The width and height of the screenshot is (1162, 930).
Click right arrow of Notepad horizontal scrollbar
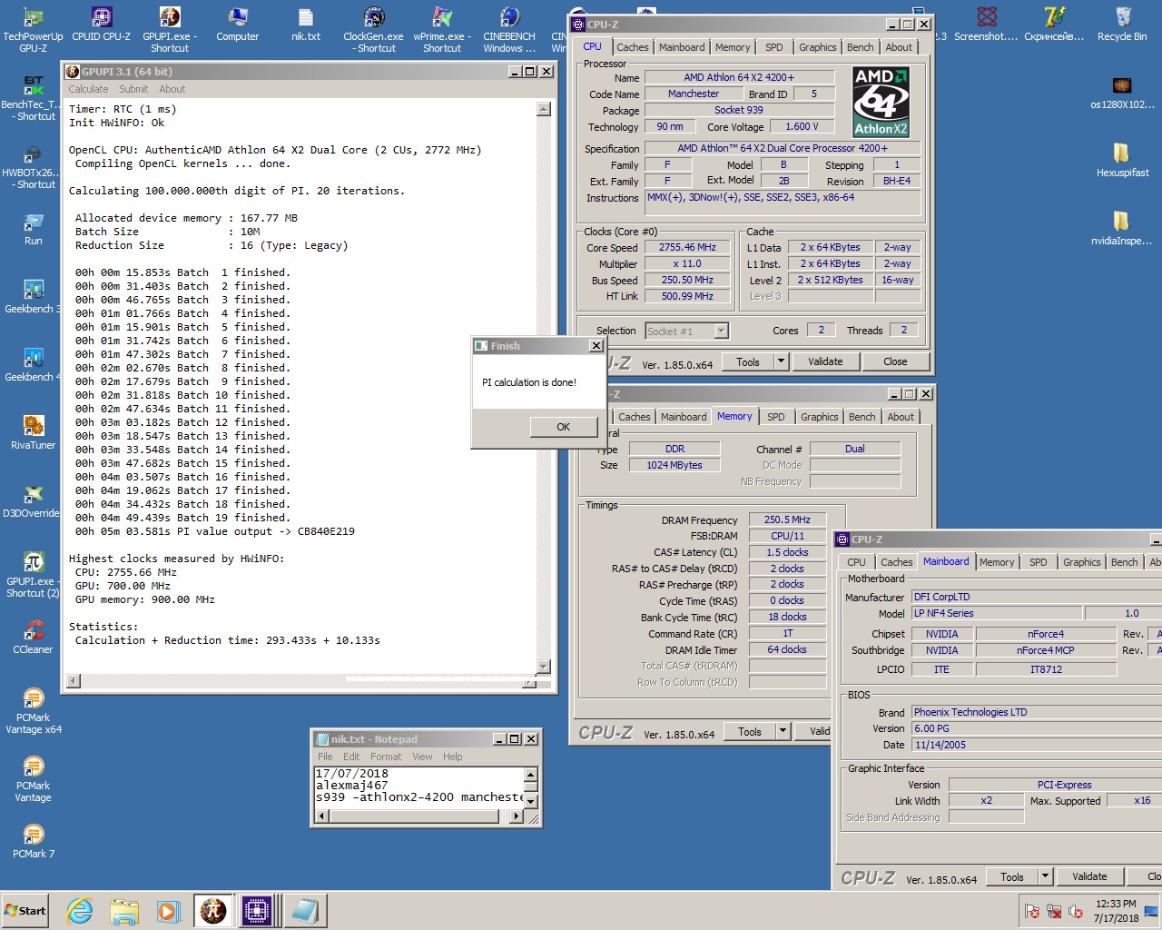coord(516,816)
